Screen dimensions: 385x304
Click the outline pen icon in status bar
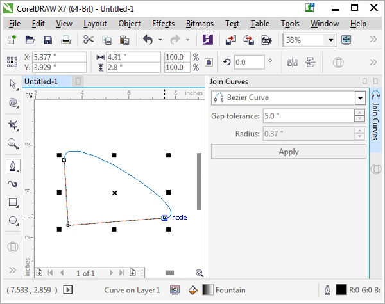(x=327, y=291)
